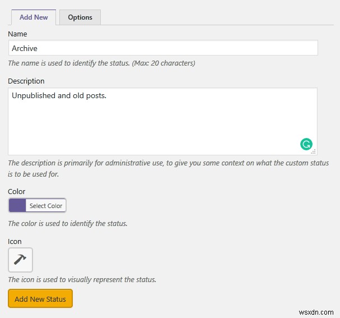The width and height of the screenshot is (340, 318).
Task: Click the Add New Status button
Action: (x=40, y=299)
